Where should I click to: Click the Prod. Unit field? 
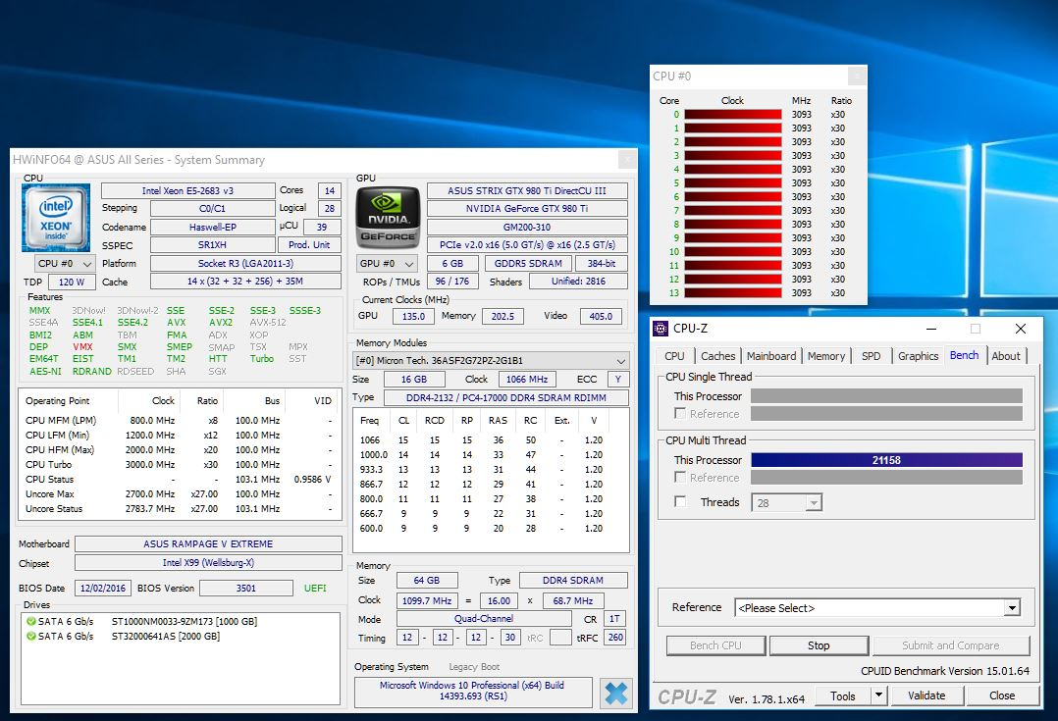pos(310,245)
